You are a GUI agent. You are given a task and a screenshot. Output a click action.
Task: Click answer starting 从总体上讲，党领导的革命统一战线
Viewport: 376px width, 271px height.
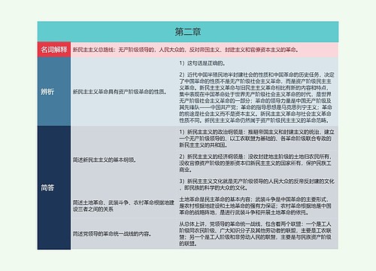[255, 234]
